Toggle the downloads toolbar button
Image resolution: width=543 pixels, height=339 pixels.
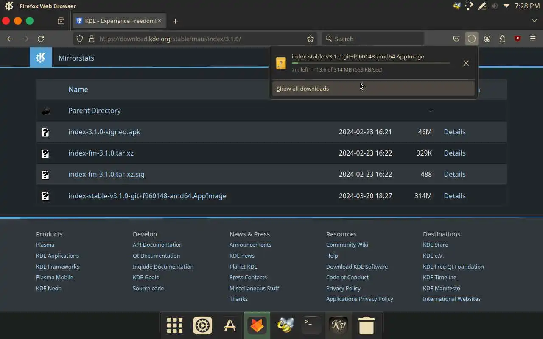click(x=472, y=39)
